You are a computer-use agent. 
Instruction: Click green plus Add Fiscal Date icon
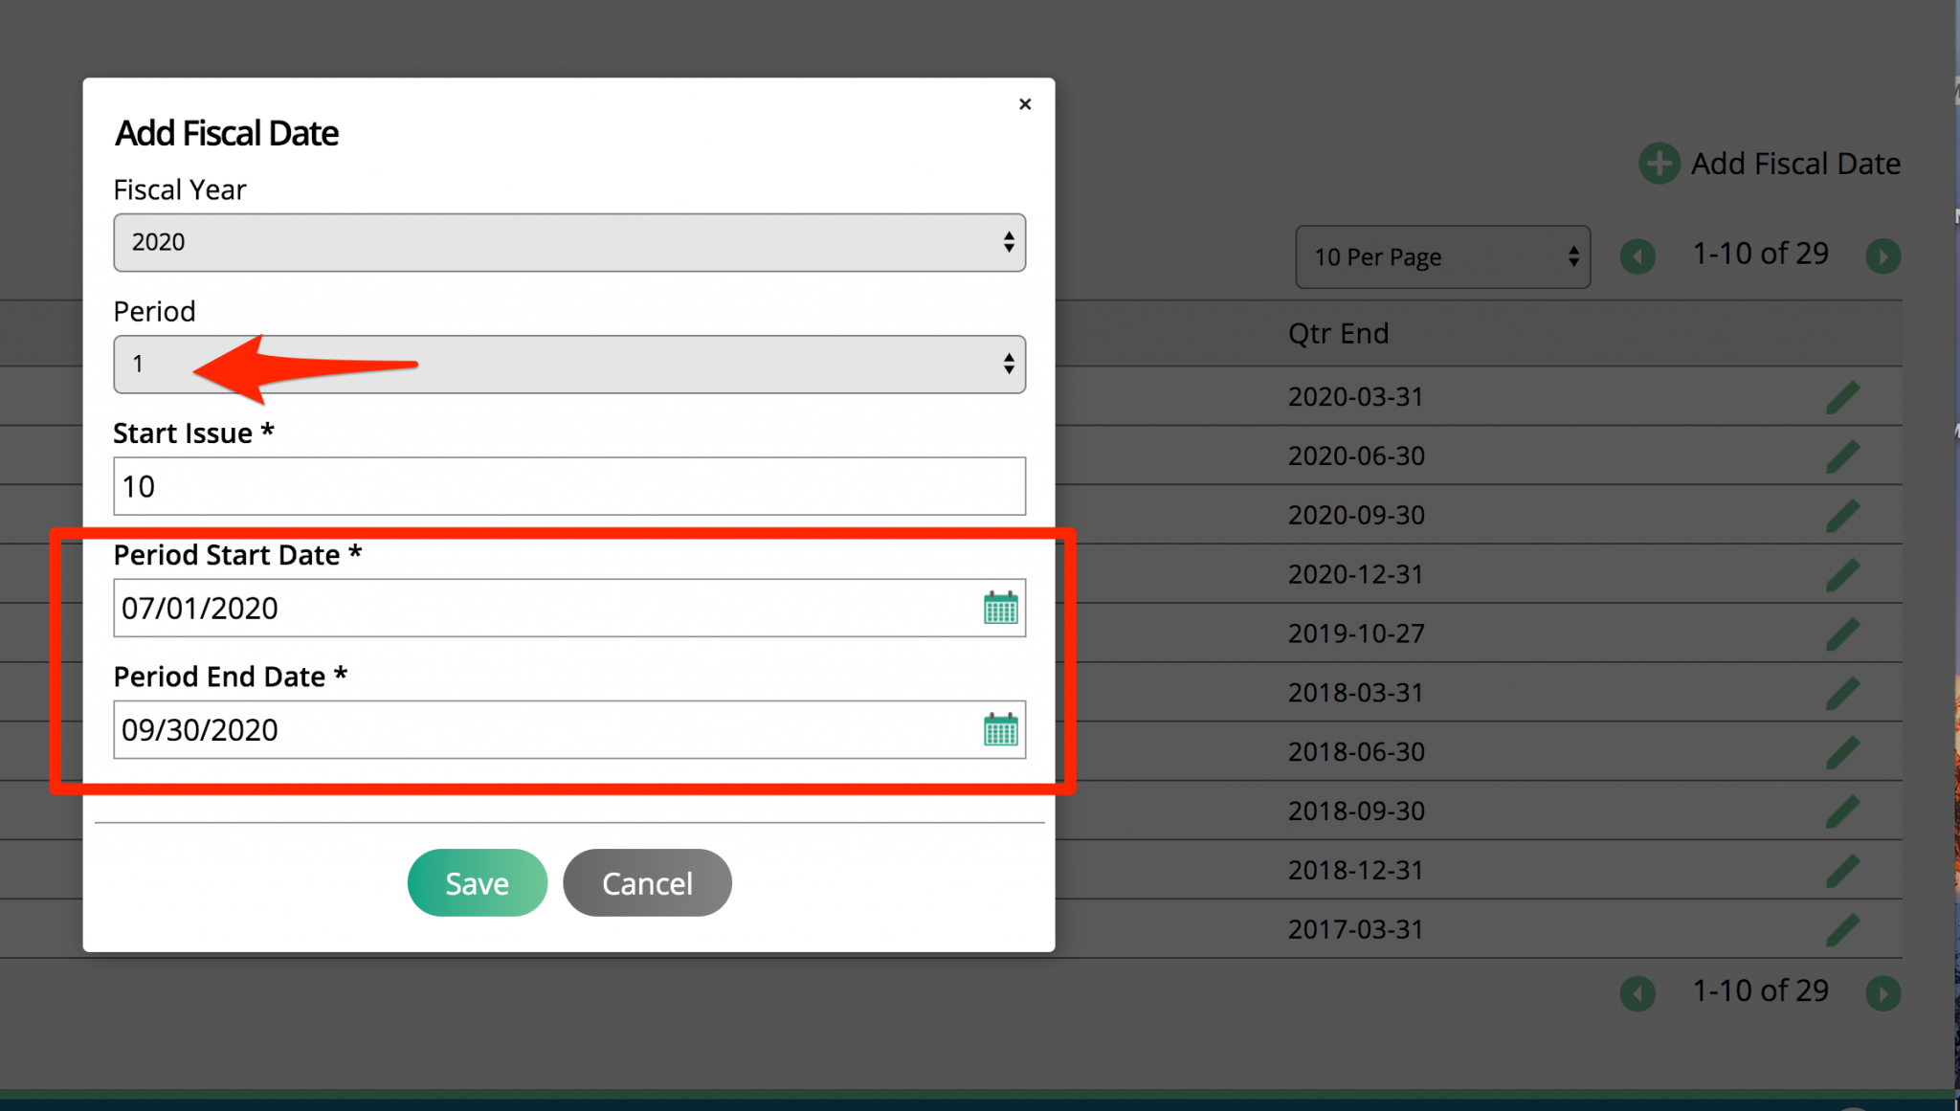pyautogui.click(x=1659, y=164)
